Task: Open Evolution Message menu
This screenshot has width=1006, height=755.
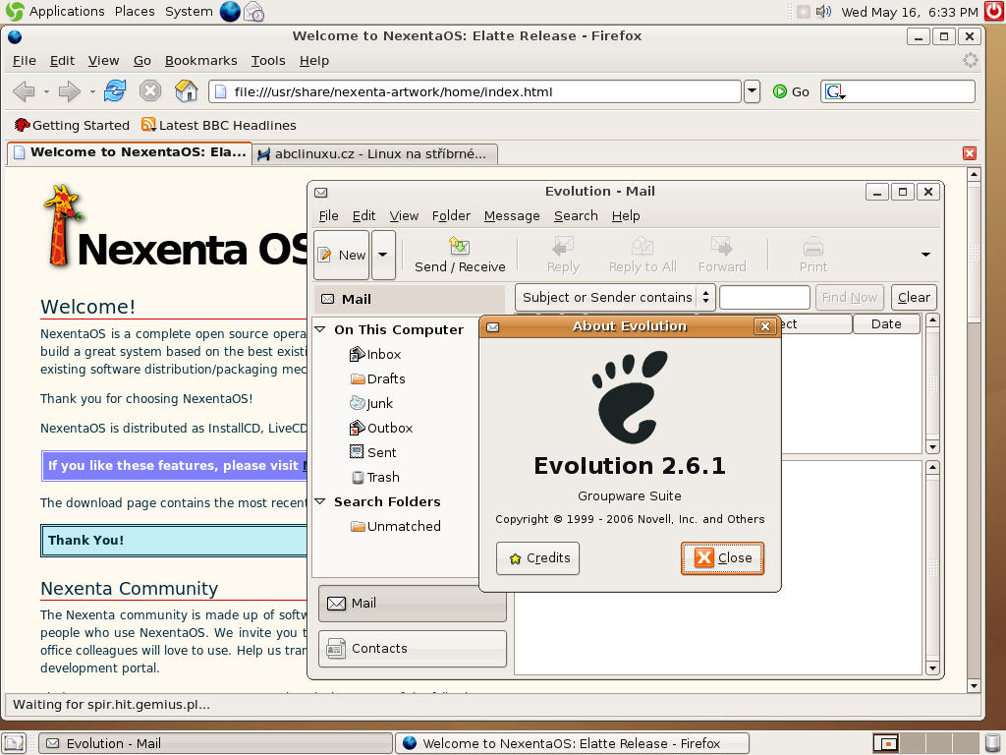Action: click(512, 215)
